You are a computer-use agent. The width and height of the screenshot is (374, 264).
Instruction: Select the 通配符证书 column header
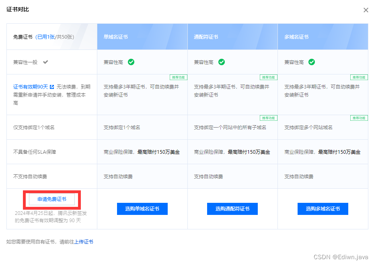click(x=232, y=37)
